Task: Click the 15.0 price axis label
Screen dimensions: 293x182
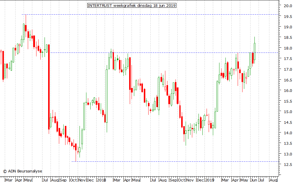Action: pos(288,112)
